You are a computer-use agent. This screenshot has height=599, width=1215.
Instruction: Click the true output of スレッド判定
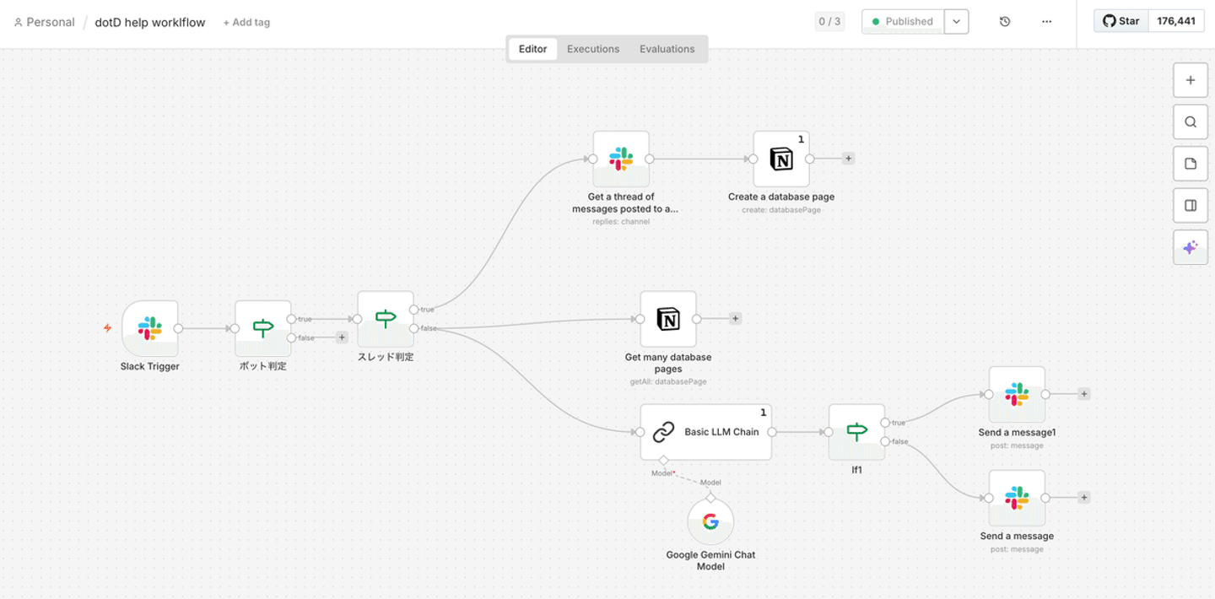[413, 310]
